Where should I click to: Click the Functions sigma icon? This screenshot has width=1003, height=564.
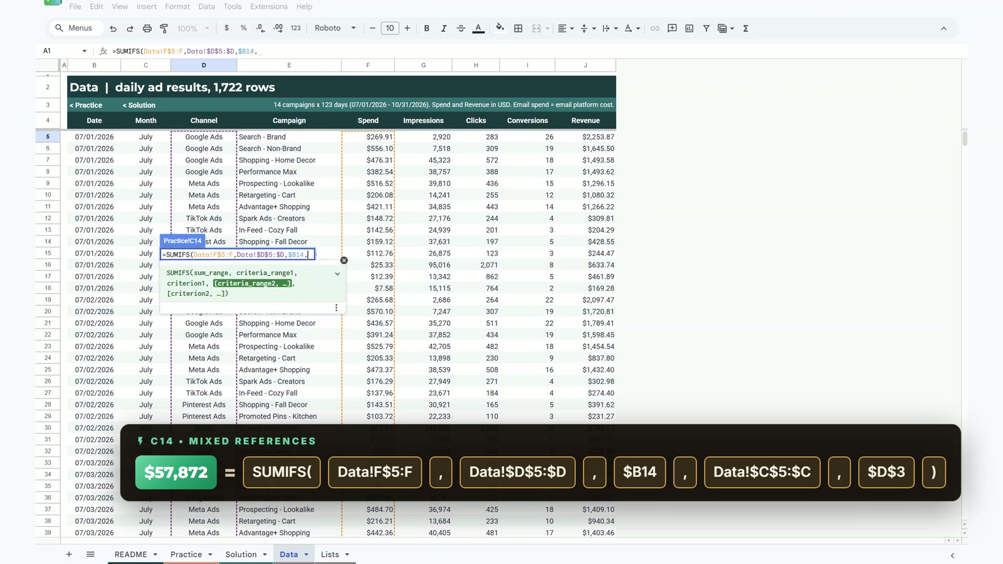[x=746, y=28]
